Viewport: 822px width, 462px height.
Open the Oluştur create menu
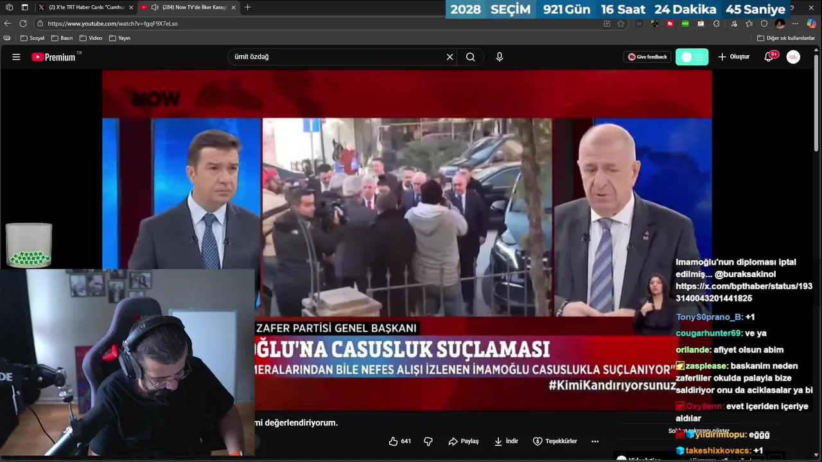[733, 56]
